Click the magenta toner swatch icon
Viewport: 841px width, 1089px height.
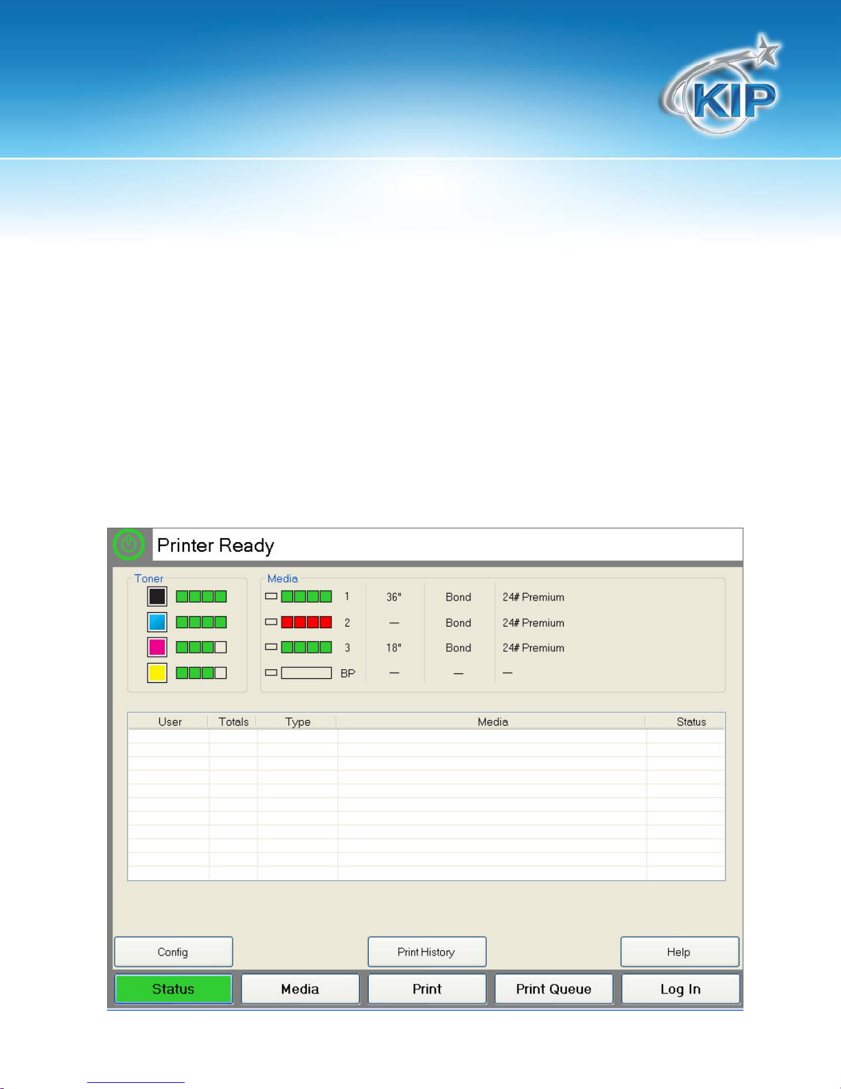click(x=157, y=647)
